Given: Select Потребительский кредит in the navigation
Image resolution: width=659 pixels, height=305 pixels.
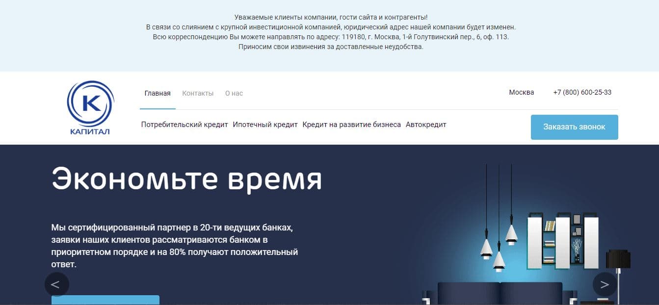Looking at the screenshot, I should click(x=184, y=124).
